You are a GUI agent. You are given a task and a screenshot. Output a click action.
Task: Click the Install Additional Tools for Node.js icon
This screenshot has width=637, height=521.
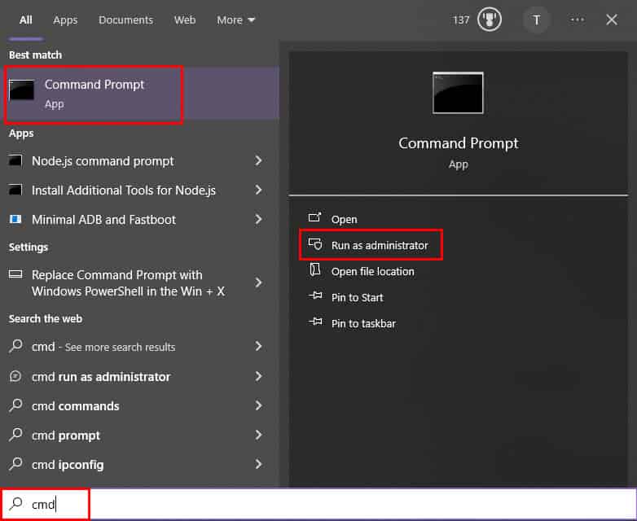point(15,190)
